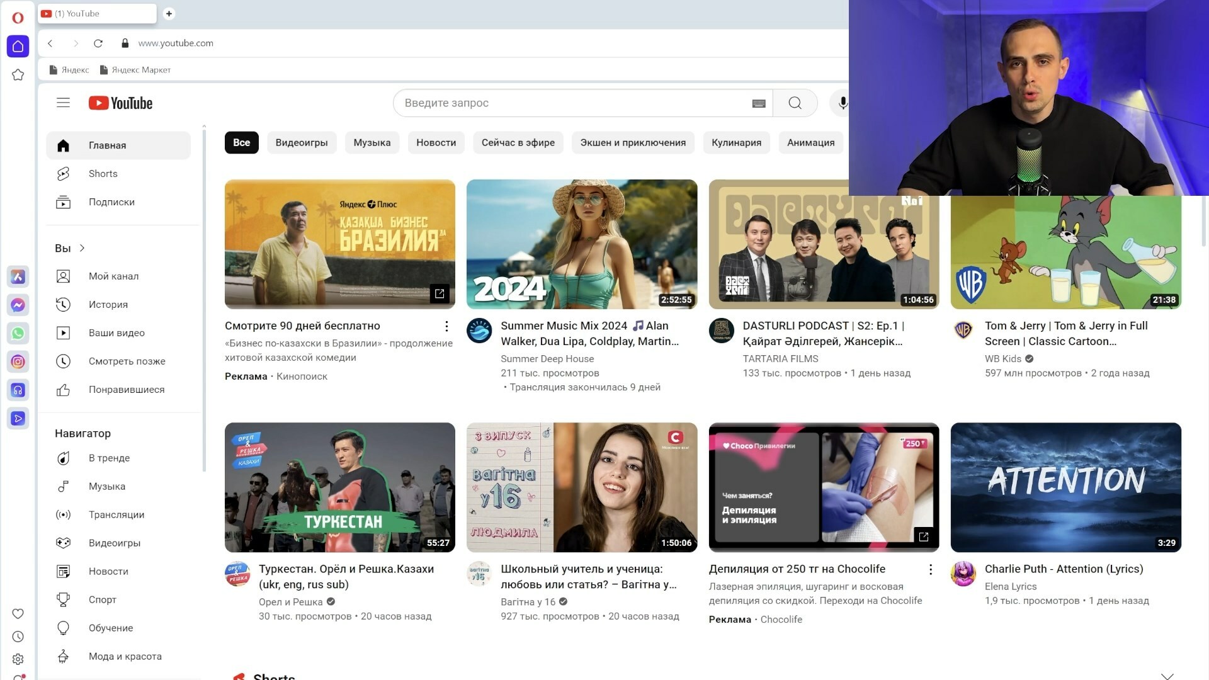Open 'Ваши видео' in the sidebar
1209x680 pixels.
pyautogui.click(x=118, y=333)
